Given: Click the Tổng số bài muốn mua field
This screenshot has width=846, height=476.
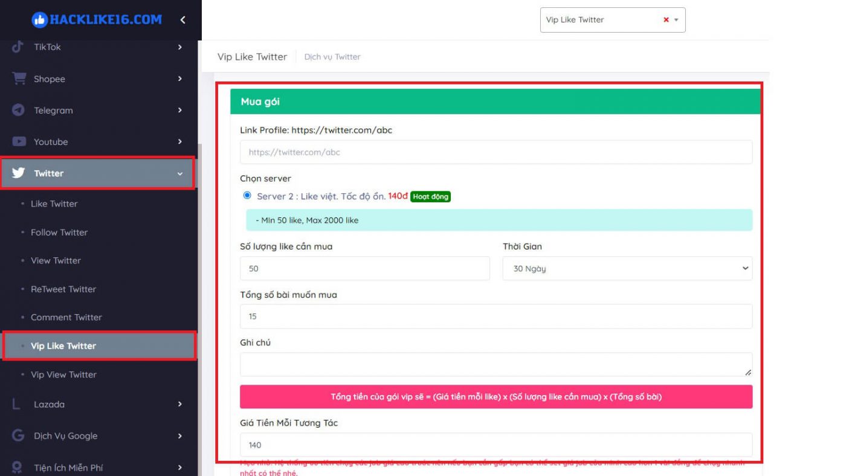Looking at the screenshot, I should [x=496, y=317].
